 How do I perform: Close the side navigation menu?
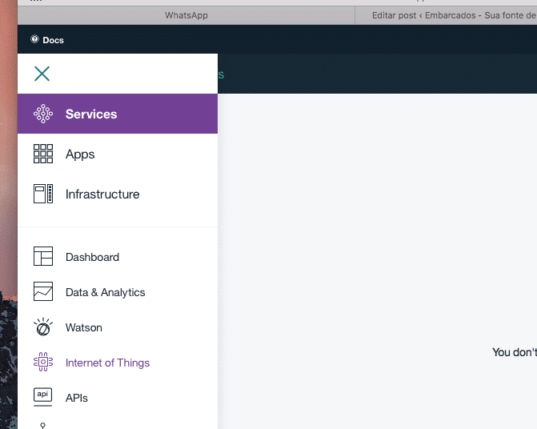pos(42,74)
